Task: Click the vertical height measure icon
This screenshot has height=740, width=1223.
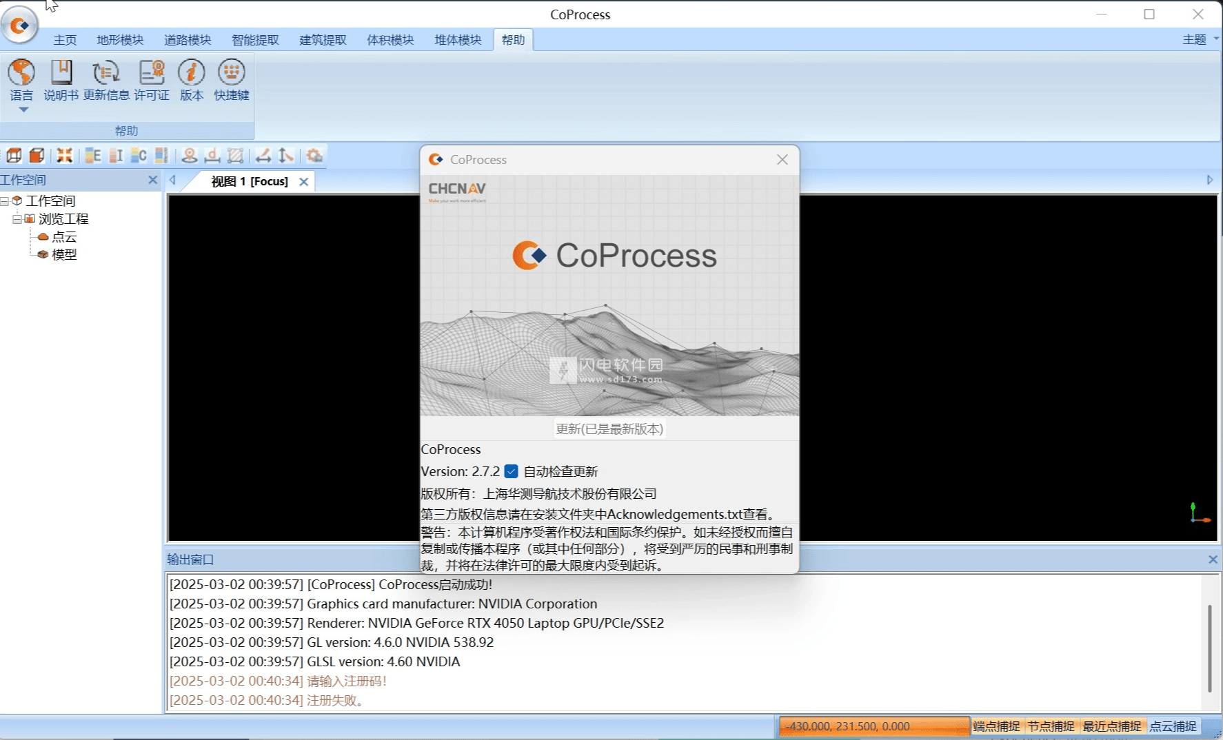Action: coord(286,156)
